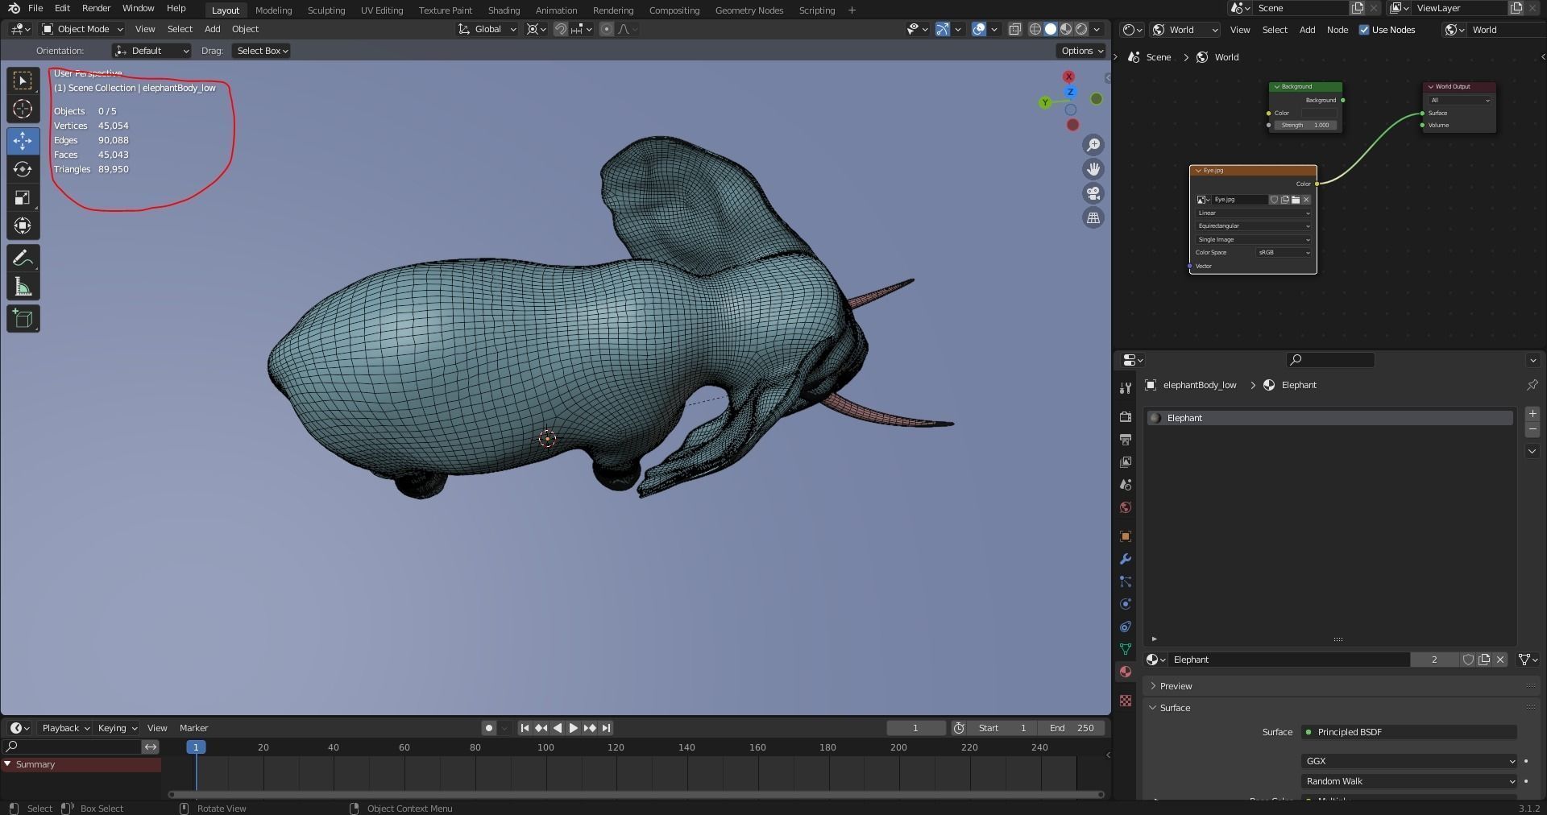Remove material slot minus button
Viewport: 1547px width, 815px height.
[1532, 429]
